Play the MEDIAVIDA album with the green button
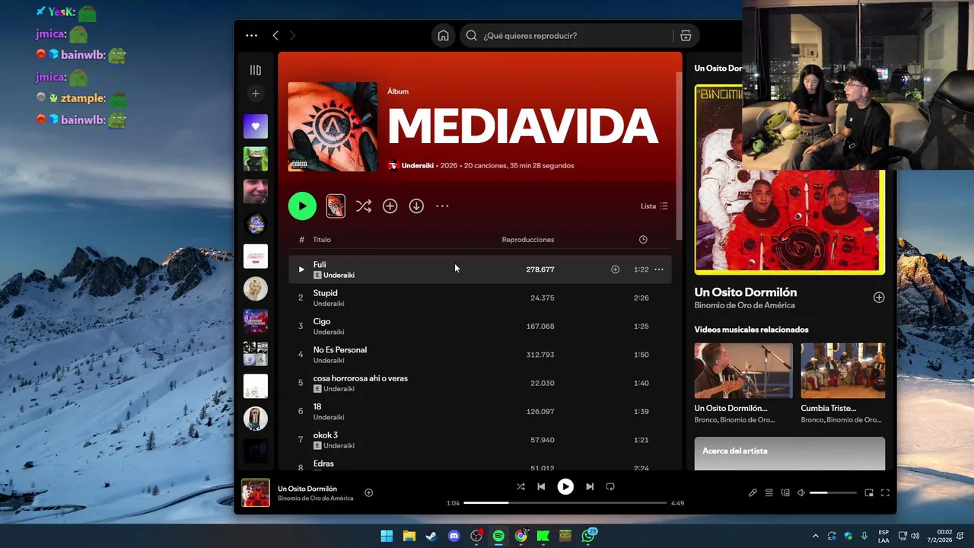 point(302,205)
